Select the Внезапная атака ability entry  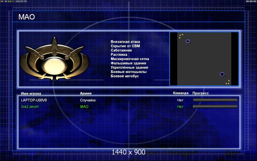pos(125,42)
